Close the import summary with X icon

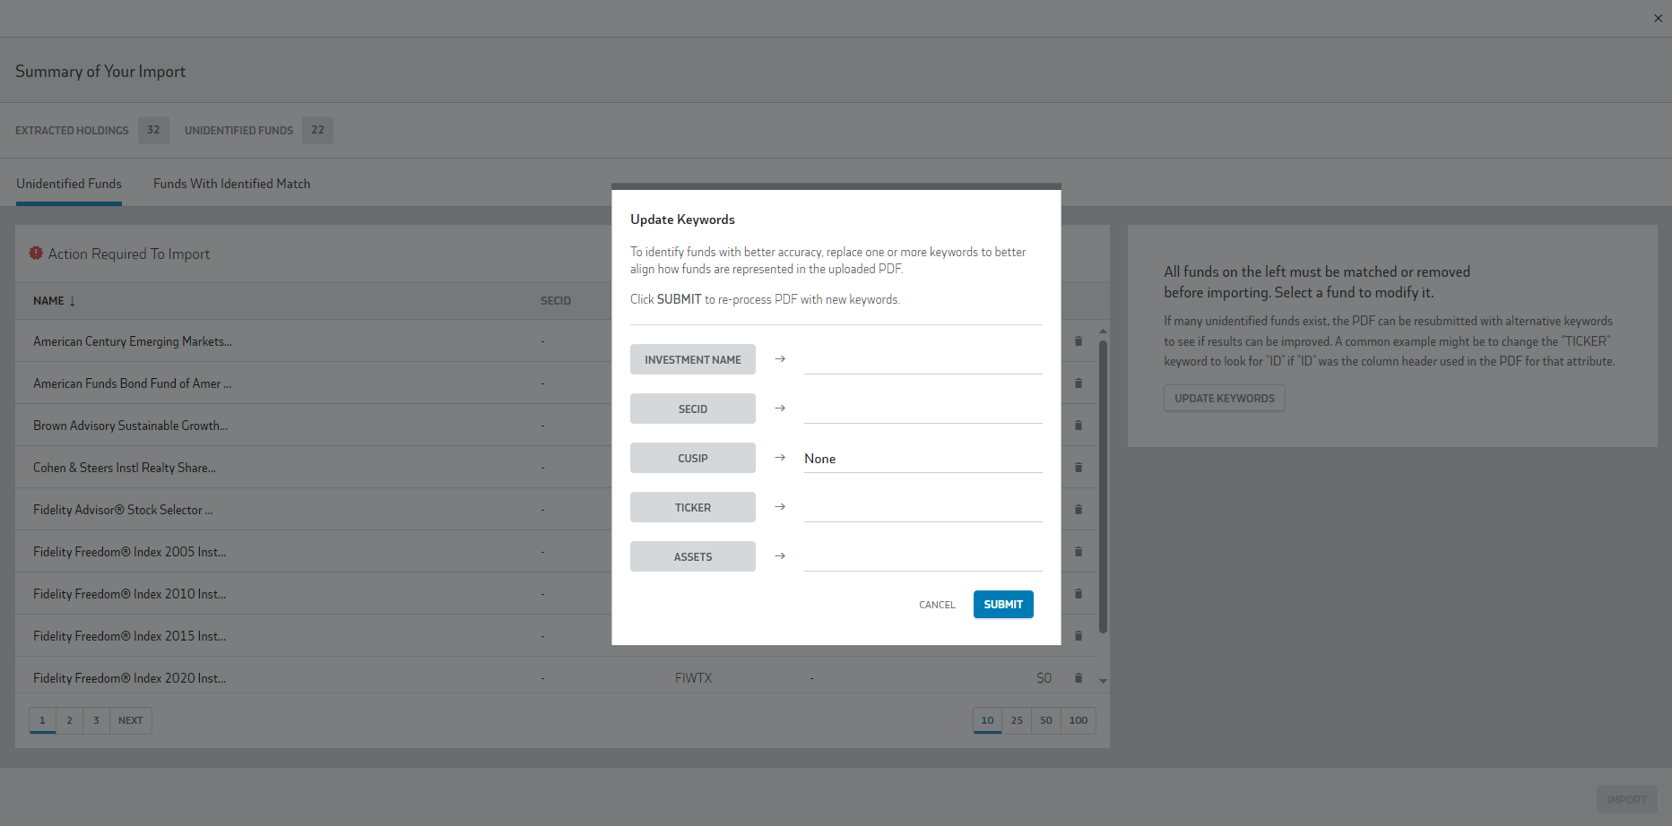[x=1658, y=19]
